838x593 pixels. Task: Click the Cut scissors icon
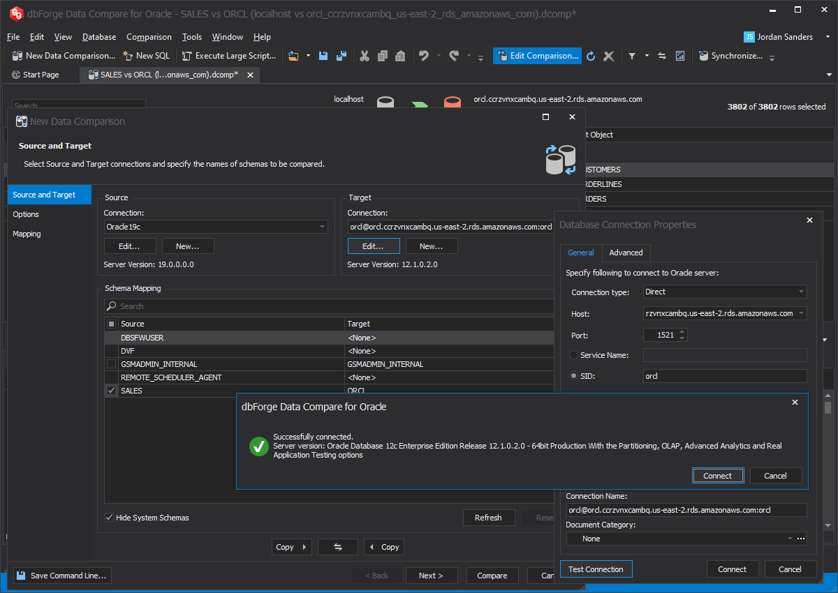point(364,56)
